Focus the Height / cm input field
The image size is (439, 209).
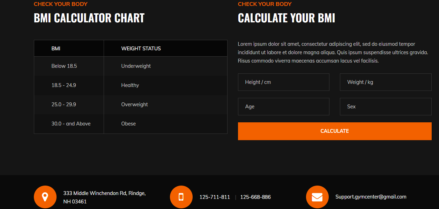tap(283, 82)
